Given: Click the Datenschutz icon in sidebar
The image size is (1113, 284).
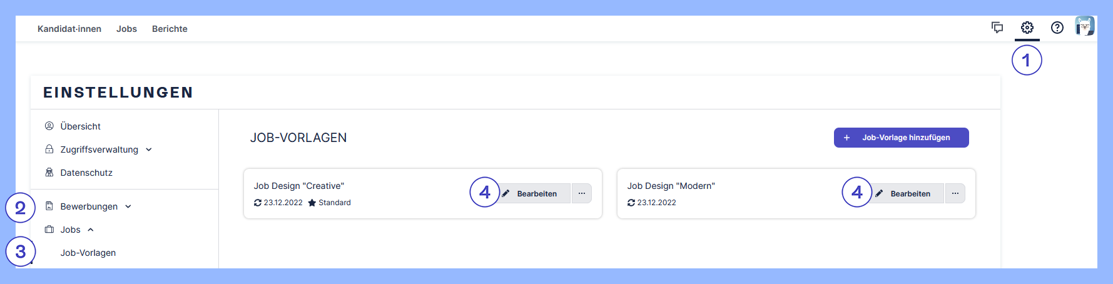Looking at the screenshot, I should click(49, 173).
